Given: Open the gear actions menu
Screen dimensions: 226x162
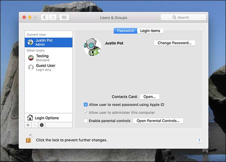Looking at the screenshot, I should click(42, 125).
